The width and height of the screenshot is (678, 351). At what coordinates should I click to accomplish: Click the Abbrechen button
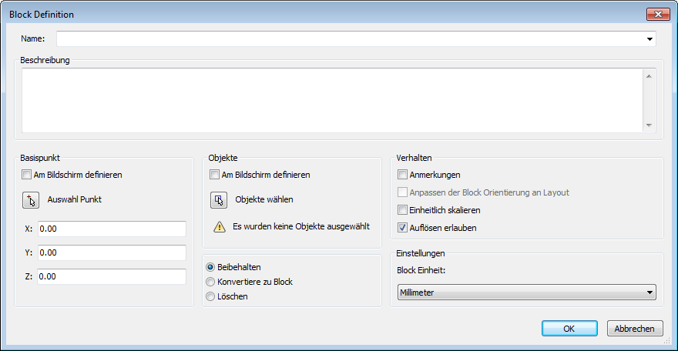634,329
